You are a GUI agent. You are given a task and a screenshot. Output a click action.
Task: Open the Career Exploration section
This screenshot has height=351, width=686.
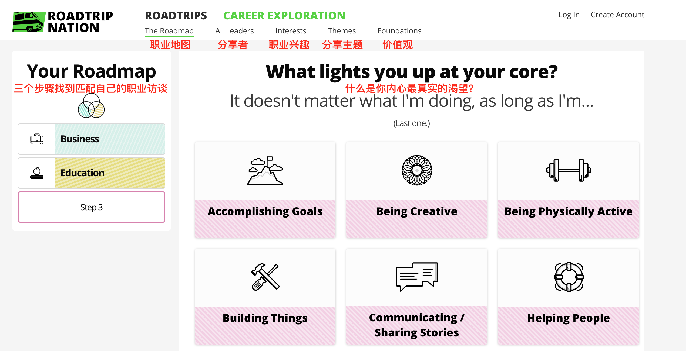point(284,16)
